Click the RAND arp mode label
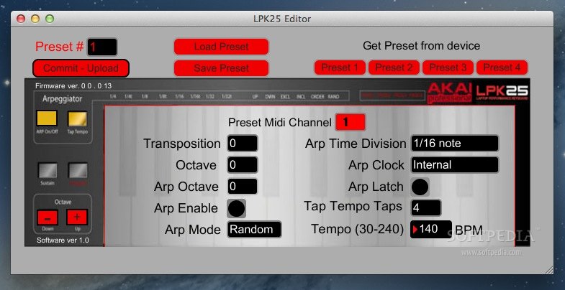This screenshot has height=290, width=565. click(x=333, y=97)
